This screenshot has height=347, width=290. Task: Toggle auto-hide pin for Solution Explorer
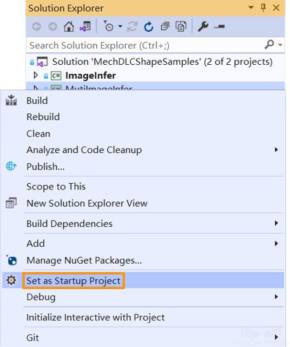pos(263,8)
